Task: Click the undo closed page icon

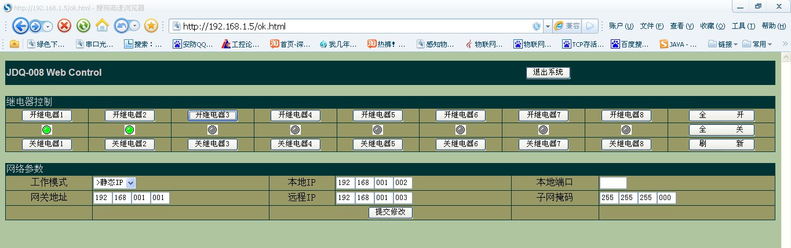Action: coord(122,26)
